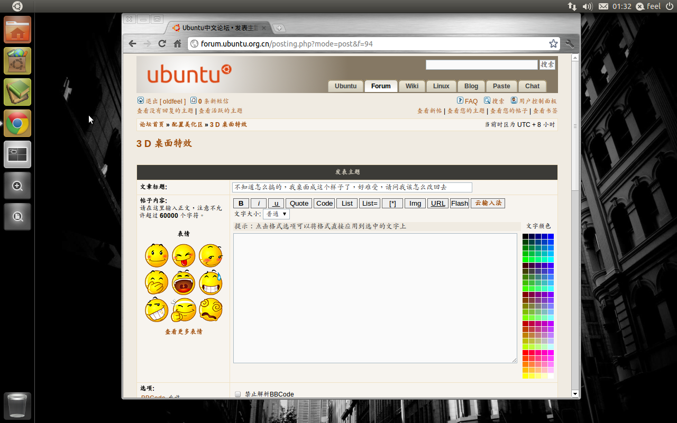677x423 pixels.
Task: Click the Flash BBCode button
Action: [x=460, y=204]
